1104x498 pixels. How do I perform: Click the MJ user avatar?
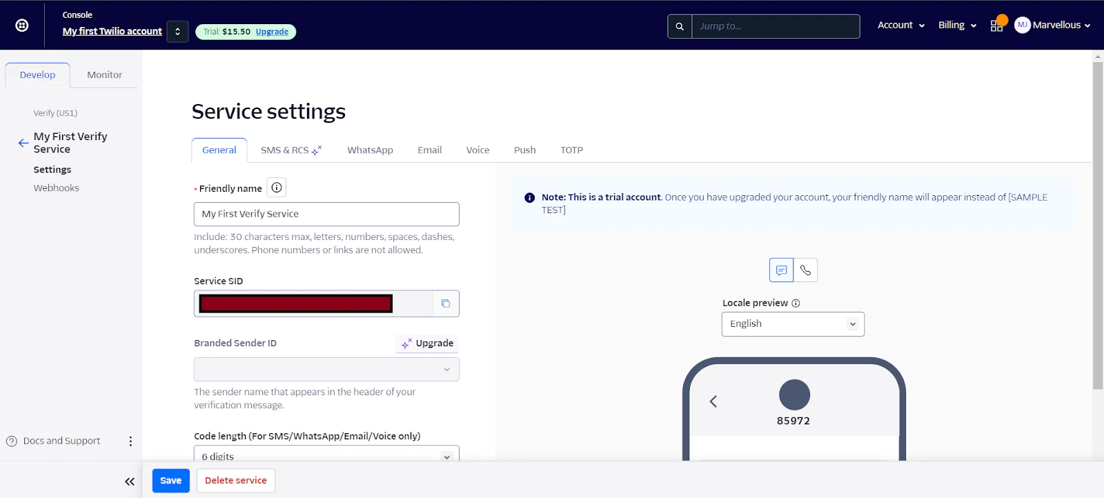point(1022,25)
